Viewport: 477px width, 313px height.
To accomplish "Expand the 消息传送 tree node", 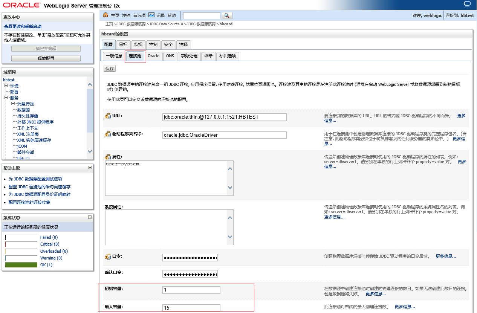I will point(13,104).
